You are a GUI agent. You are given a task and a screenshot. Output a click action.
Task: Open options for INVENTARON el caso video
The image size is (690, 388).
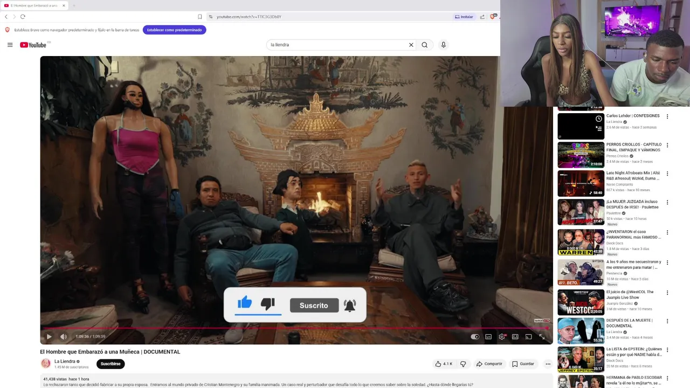click(x=667, y=232)
